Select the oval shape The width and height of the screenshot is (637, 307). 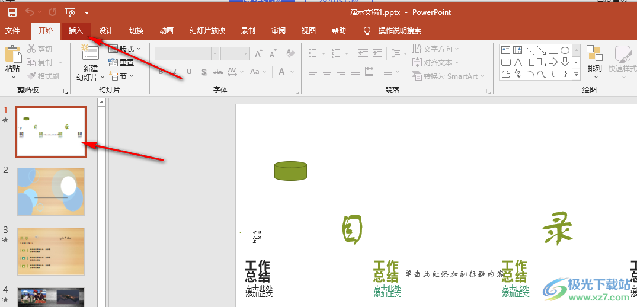click(565, 50)
